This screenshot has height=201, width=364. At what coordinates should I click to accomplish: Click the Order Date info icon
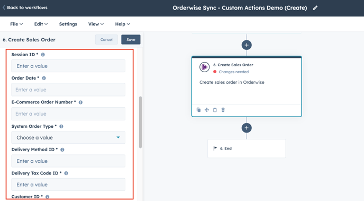tap(44, 78)
